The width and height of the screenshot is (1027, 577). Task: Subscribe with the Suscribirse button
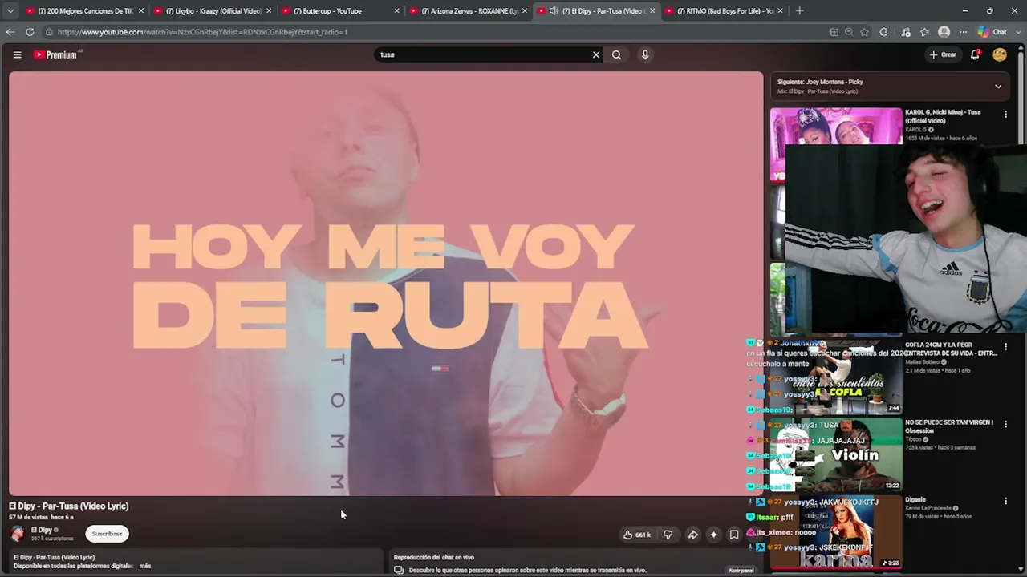pyautogui.click(x=107, y=534)
